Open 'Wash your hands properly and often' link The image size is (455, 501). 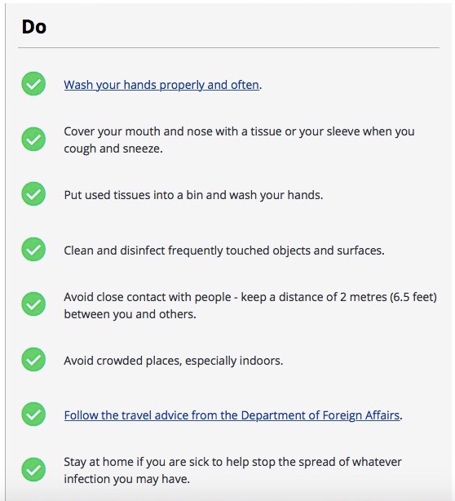[161, 85]
